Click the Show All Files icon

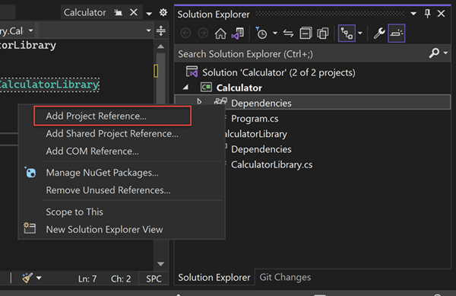tap(323, 33)
